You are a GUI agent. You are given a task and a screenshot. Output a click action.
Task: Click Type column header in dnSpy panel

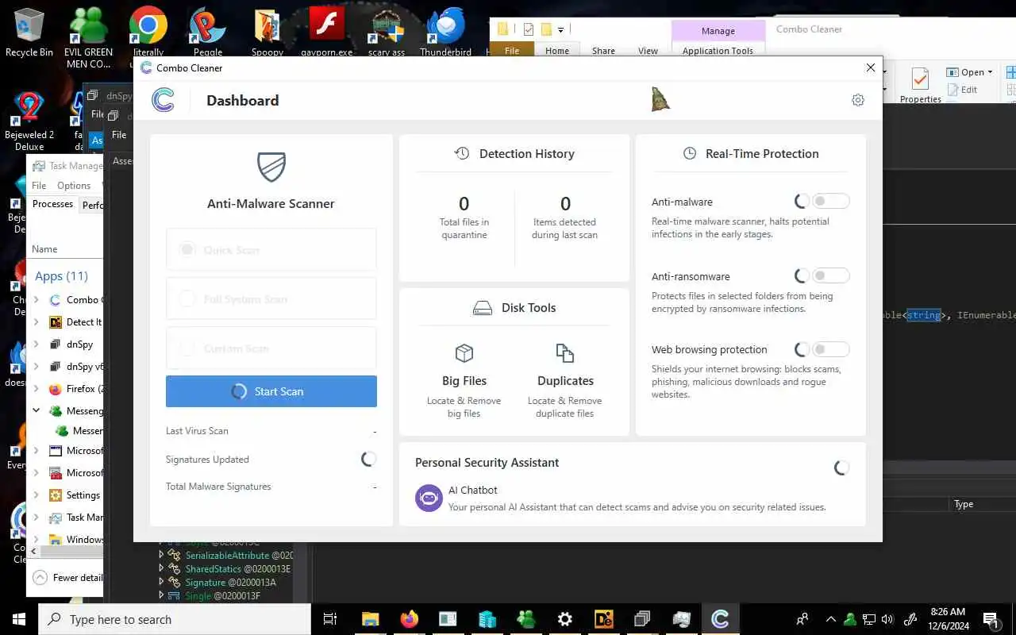(x=964, y=504)
